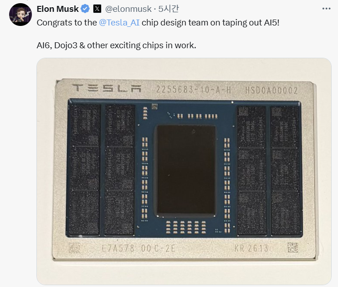The width and height of the screenshot is (338, 287).
Task: Click the X affiliation badge icon
Action: pyautogui.click(x=97, y=9)
